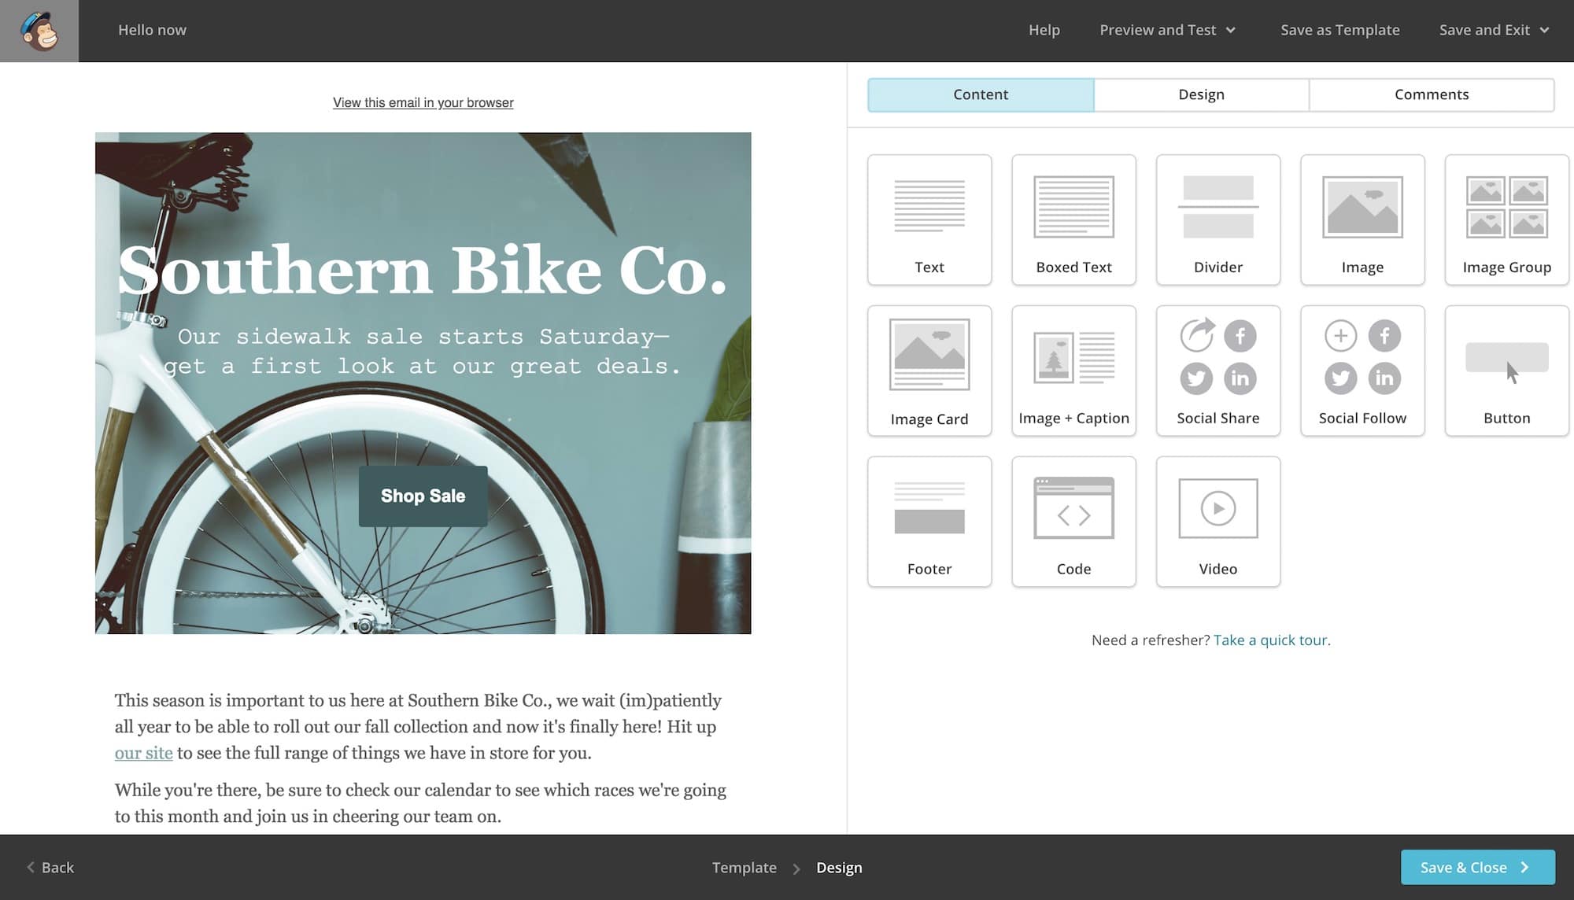Add a Boxed Text block

(1073, 219)
